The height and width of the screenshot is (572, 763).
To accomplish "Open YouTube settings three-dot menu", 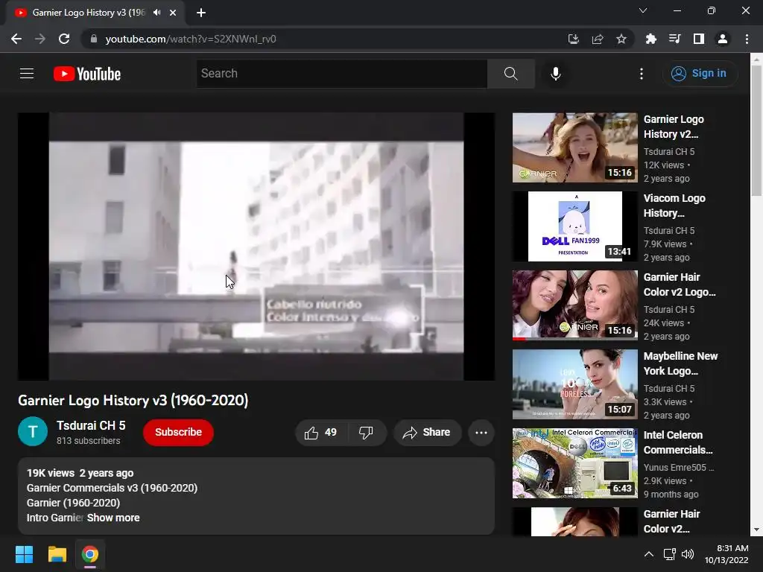I will [642, 74].
